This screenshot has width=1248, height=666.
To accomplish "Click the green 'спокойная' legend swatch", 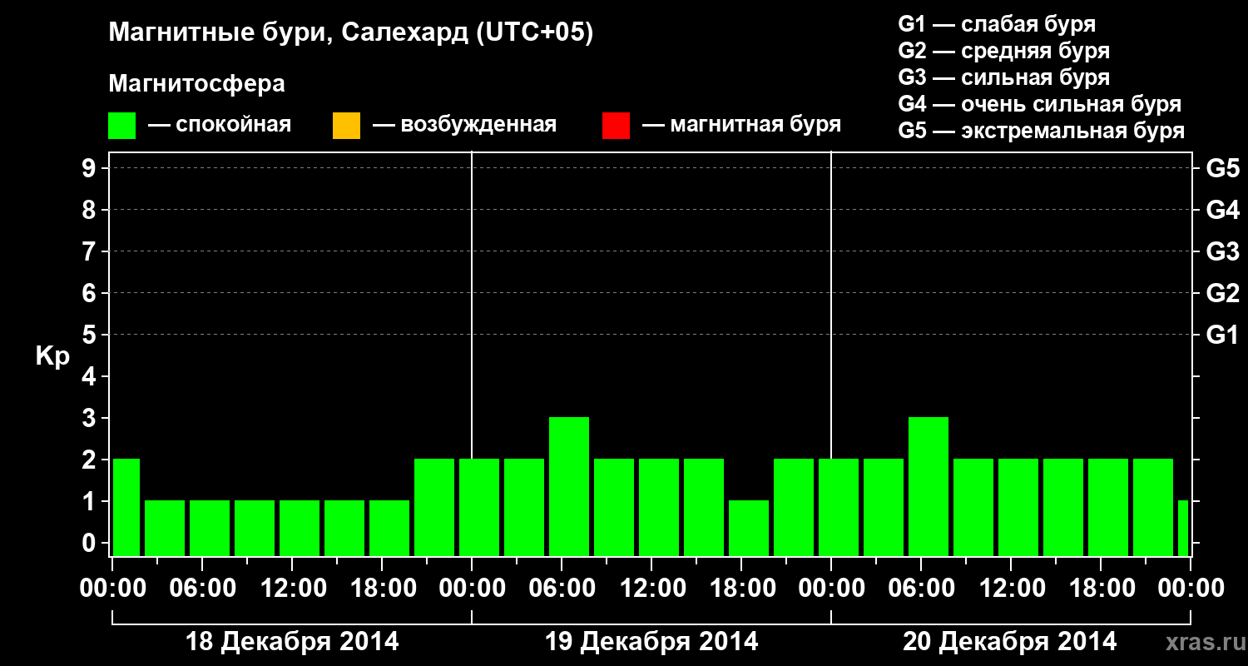I will 122,126.
